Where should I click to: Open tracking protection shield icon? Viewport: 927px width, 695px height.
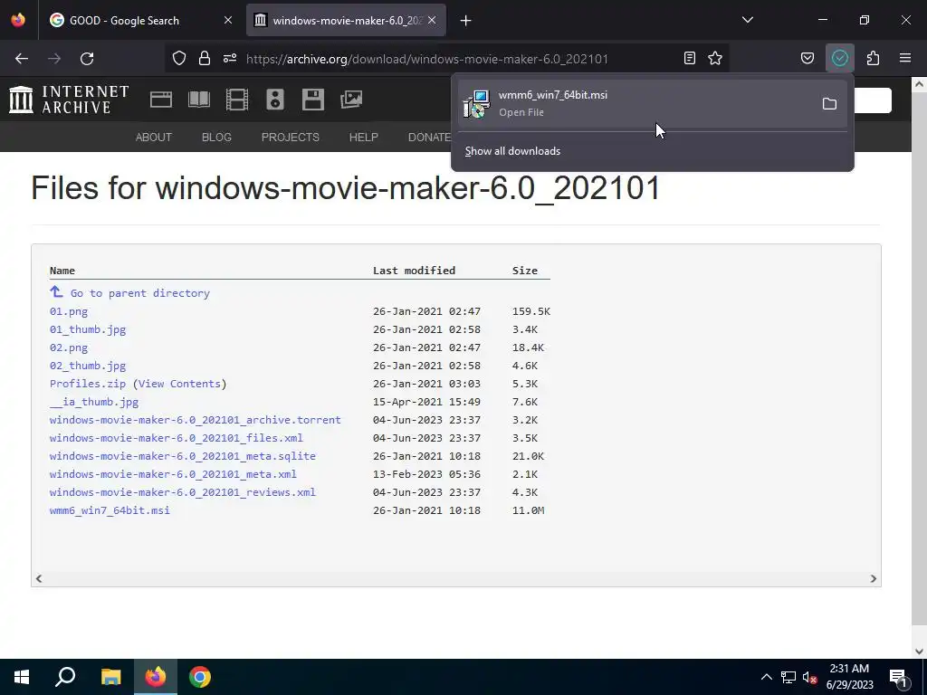179,58
